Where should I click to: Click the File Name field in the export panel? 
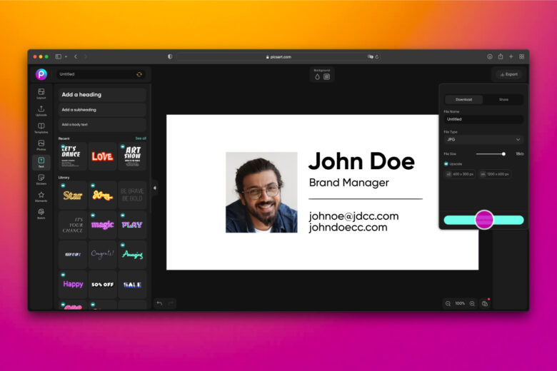(484, 119)
